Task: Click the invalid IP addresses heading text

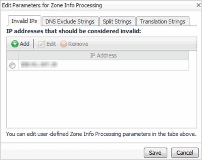Action: (x=74, y=31)
